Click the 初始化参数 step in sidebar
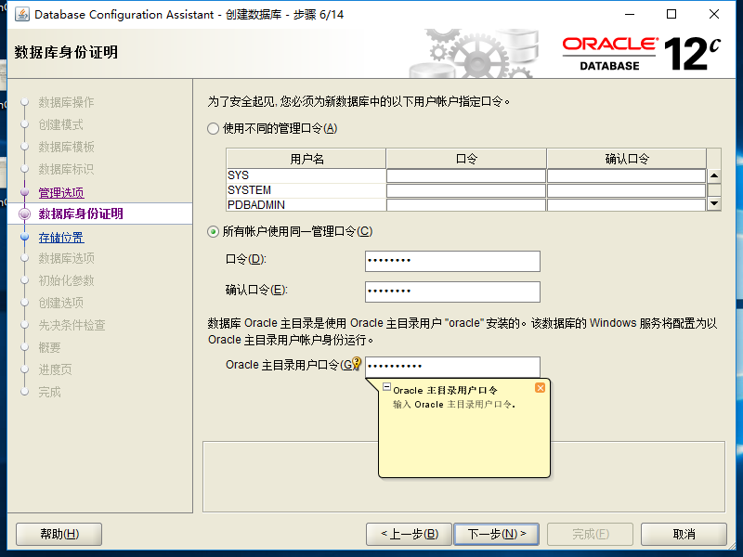 pos(66,280)
